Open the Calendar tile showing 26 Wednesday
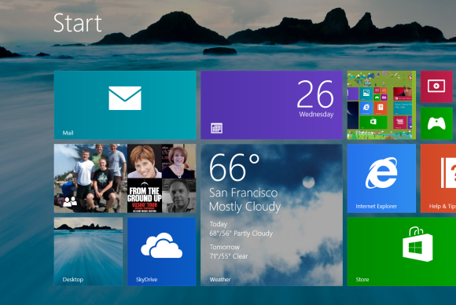Screen dimensions: 456x305 [271, 105]
